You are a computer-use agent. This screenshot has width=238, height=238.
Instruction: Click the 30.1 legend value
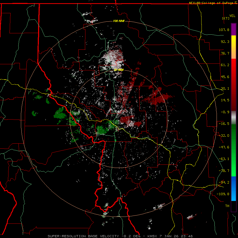pos(225,89)
